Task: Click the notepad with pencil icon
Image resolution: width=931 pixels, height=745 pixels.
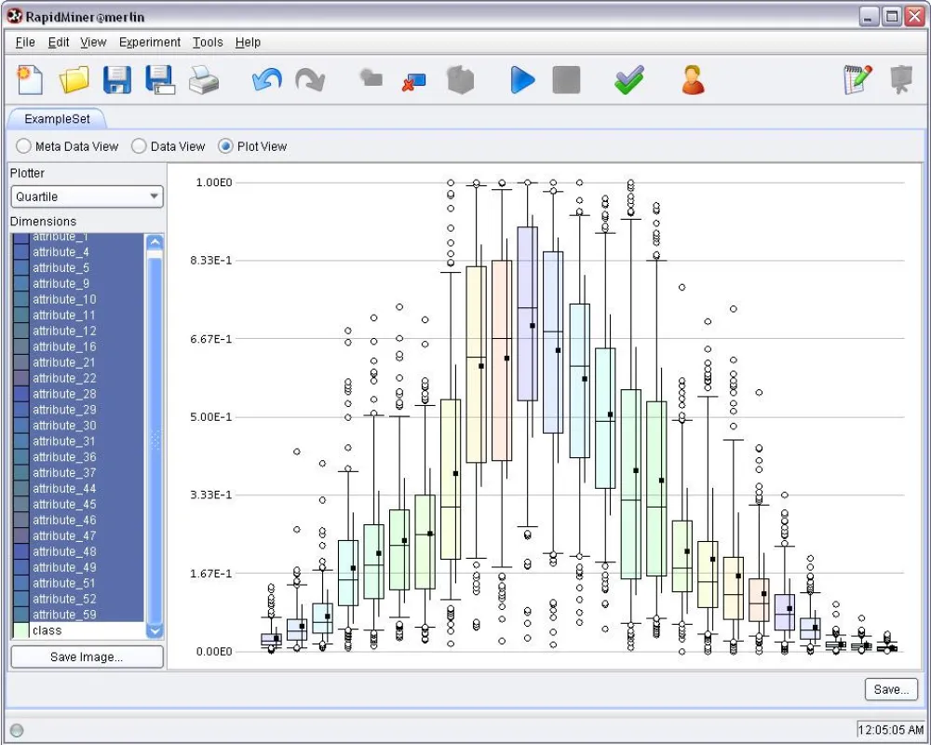Action: pos(858,79)
